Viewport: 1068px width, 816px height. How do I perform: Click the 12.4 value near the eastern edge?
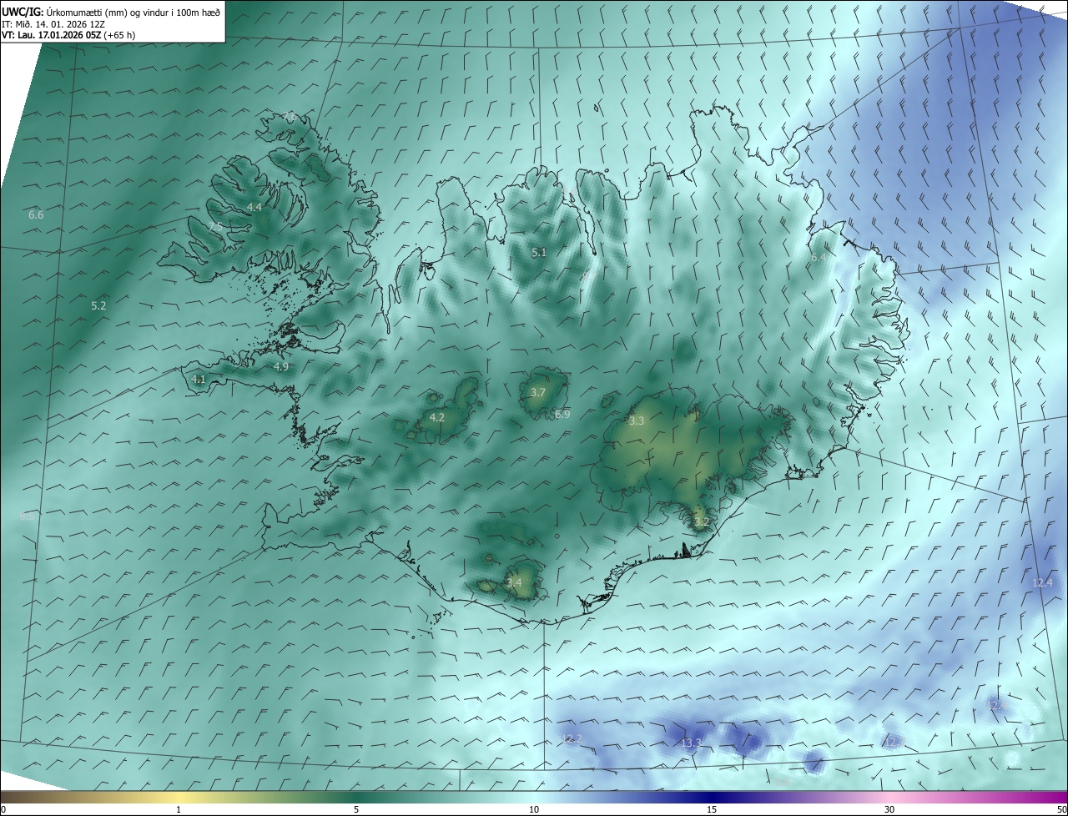click(1042, 583)
